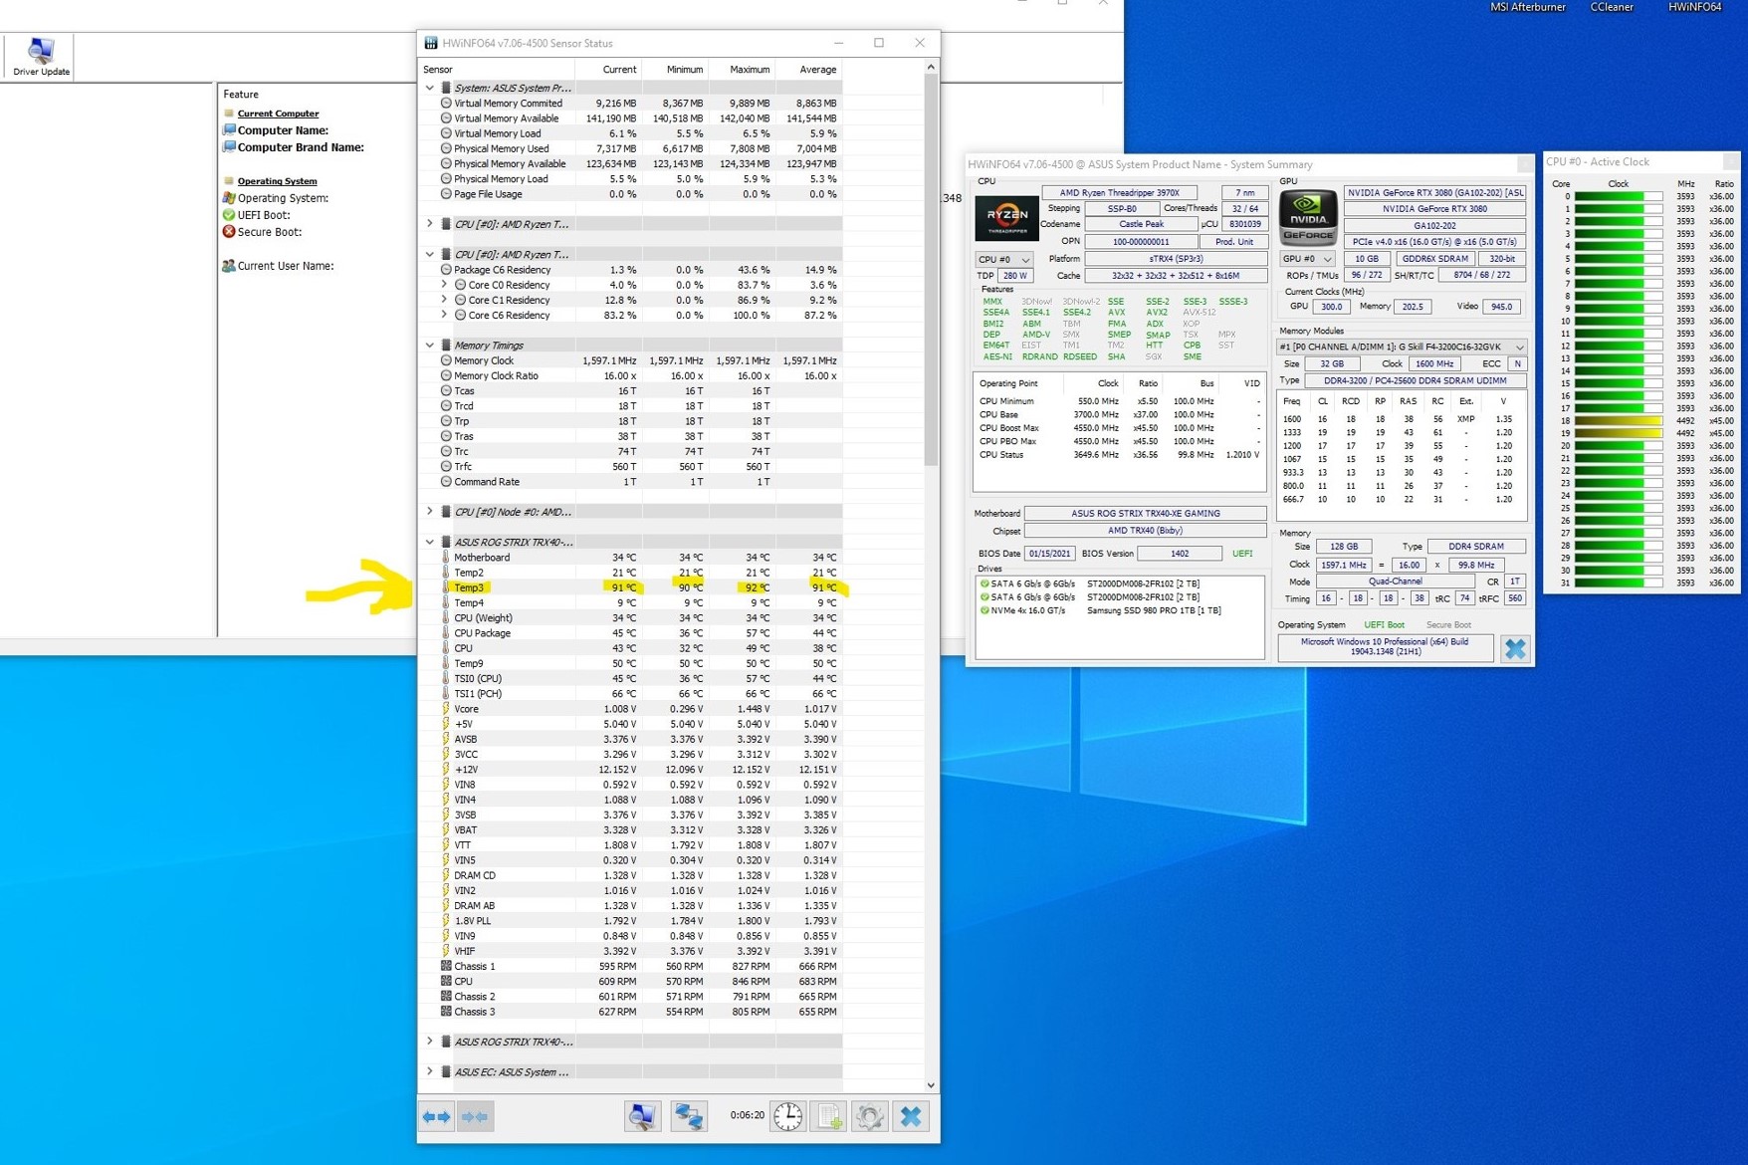Expand the collapsed CPU [#0] AMD Ryzen group

[430, 224]
